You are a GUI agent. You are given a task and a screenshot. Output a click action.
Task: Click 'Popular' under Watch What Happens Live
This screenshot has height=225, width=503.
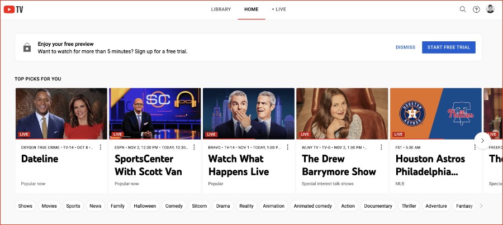216,184
